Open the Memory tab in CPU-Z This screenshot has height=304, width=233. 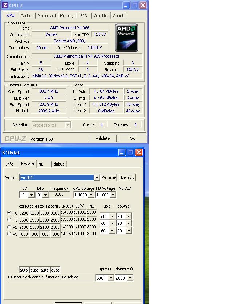67,16
